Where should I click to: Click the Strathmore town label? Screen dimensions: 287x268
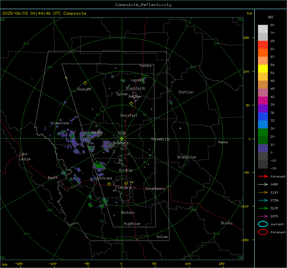[x=155, y=189]
